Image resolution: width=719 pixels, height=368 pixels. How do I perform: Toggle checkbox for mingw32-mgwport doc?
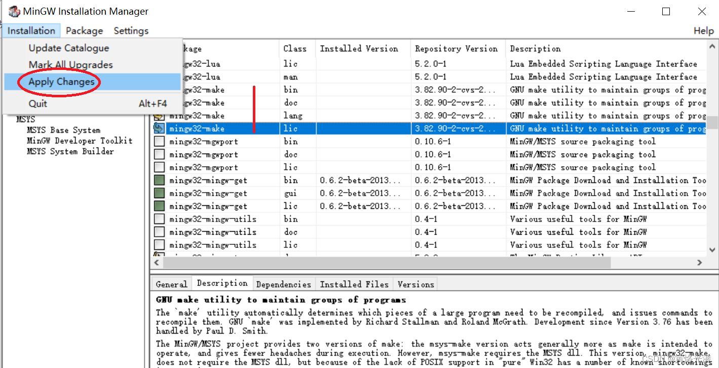pyautogui.click(x=159, y=155)
